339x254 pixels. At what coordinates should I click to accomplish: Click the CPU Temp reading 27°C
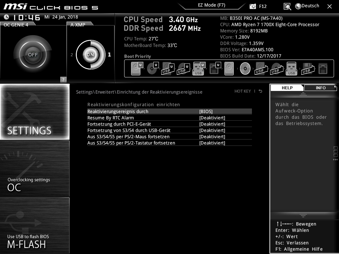153,39
